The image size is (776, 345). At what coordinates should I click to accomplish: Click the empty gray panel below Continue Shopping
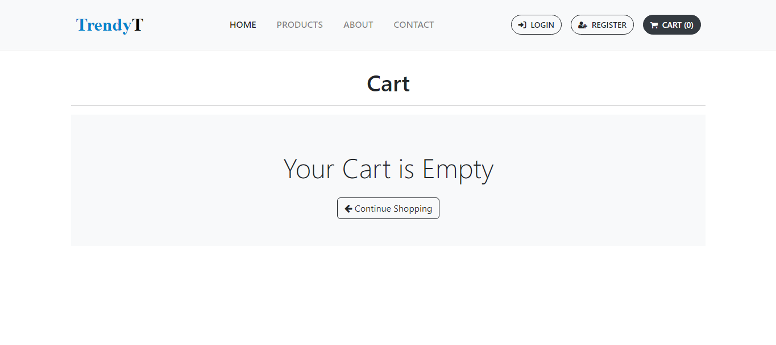click(x=388, y=233)
